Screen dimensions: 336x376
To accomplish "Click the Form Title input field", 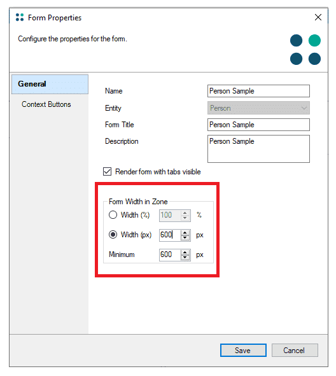I will click(258, 125).
